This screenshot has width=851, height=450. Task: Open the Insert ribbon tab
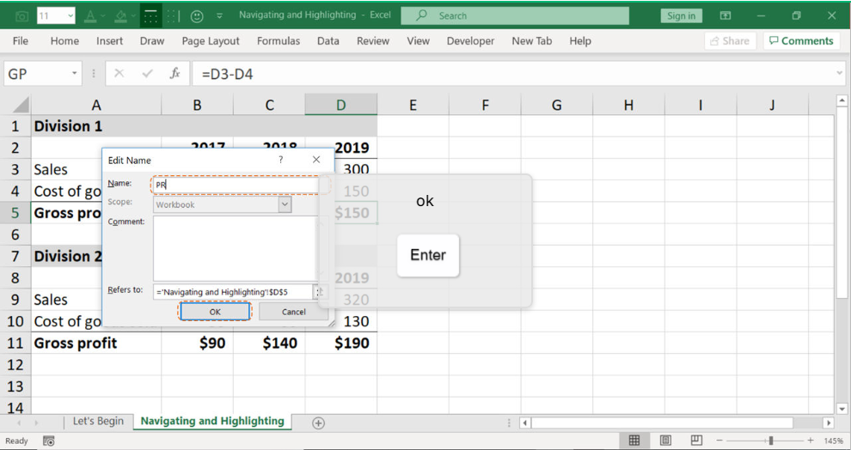[x=110, y=41]
